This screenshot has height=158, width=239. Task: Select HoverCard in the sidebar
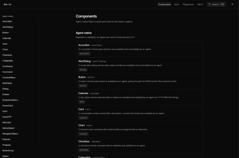pos(8,106)
